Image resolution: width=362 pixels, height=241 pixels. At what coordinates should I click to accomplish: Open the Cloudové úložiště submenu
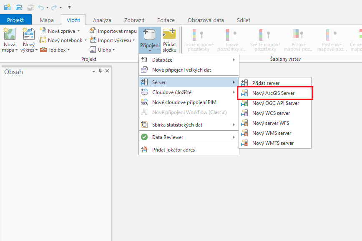click(x=189, y=92)
